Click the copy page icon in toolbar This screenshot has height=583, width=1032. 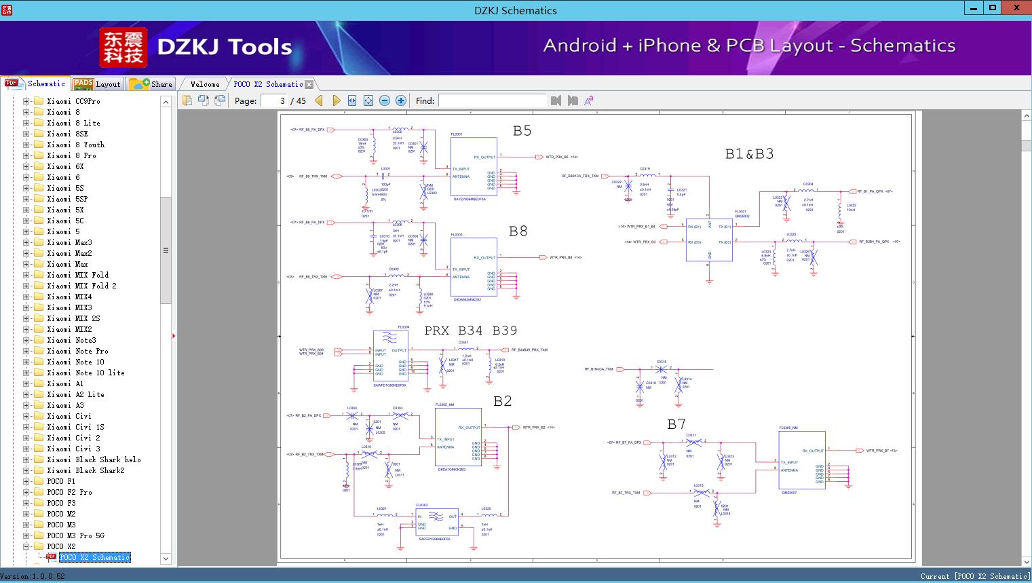point(187,100)
